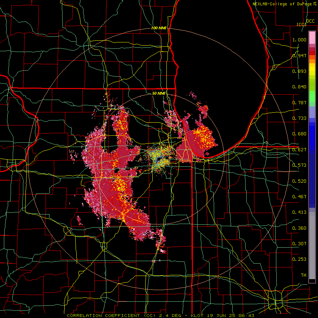Select the 0.893 scale value
Screen dimensions: 318x318
tap(299, 71)
